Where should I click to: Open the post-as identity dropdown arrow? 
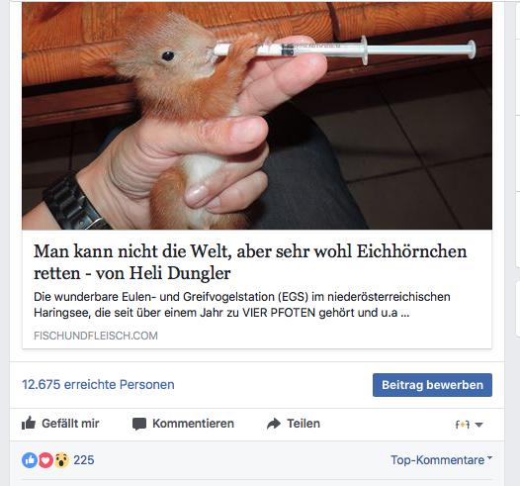pos(478,425)
